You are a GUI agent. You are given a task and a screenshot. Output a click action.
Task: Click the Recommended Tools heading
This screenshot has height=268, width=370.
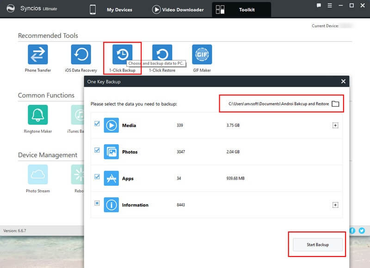point(48,36)
